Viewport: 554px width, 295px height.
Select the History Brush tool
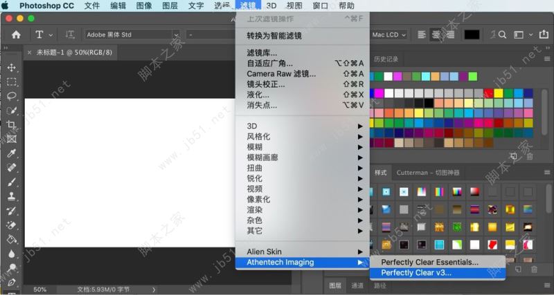click(11, 211)
